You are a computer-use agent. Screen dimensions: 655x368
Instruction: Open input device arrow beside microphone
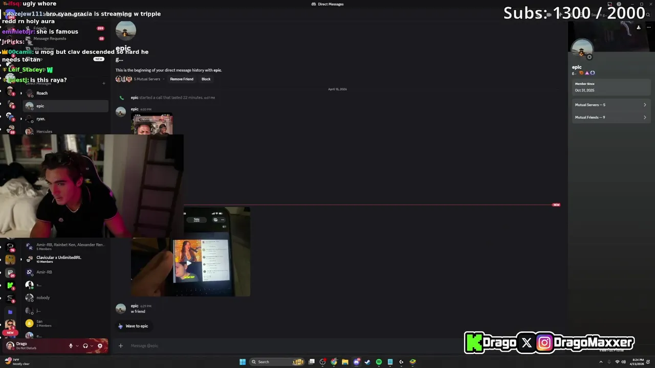(77, 346)
